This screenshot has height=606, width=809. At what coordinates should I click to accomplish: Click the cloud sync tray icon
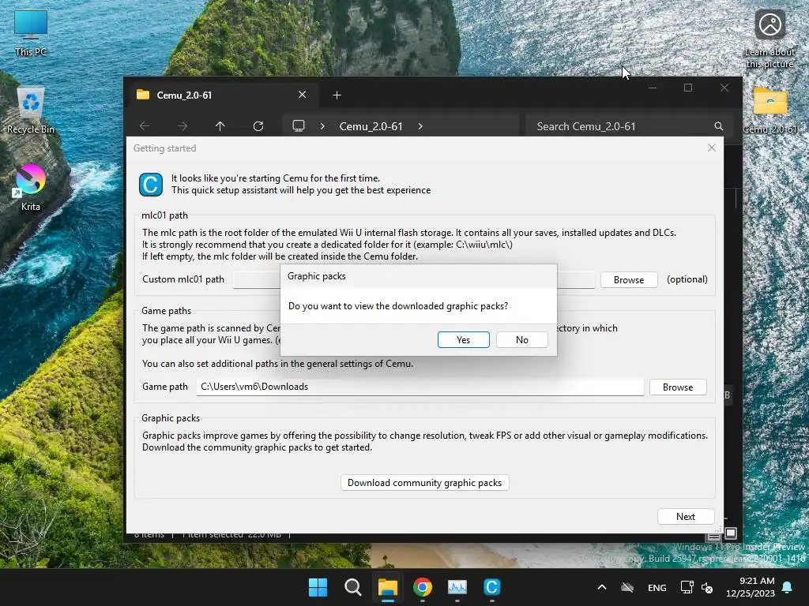[627, 587]
